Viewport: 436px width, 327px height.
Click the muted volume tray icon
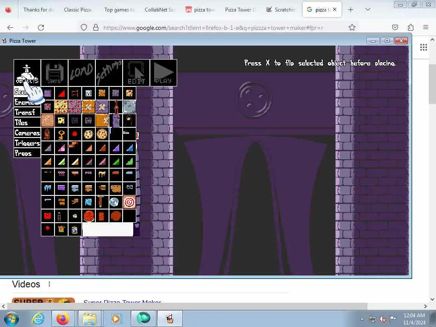[x=383, y=319]
